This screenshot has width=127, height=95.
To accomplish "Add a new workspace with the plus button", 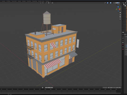I will 50,1.
